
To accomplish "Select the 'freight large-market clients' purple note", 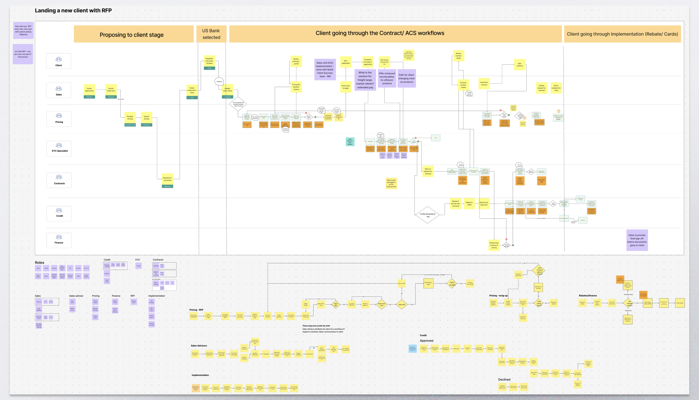I will click(x=365, y=80).
